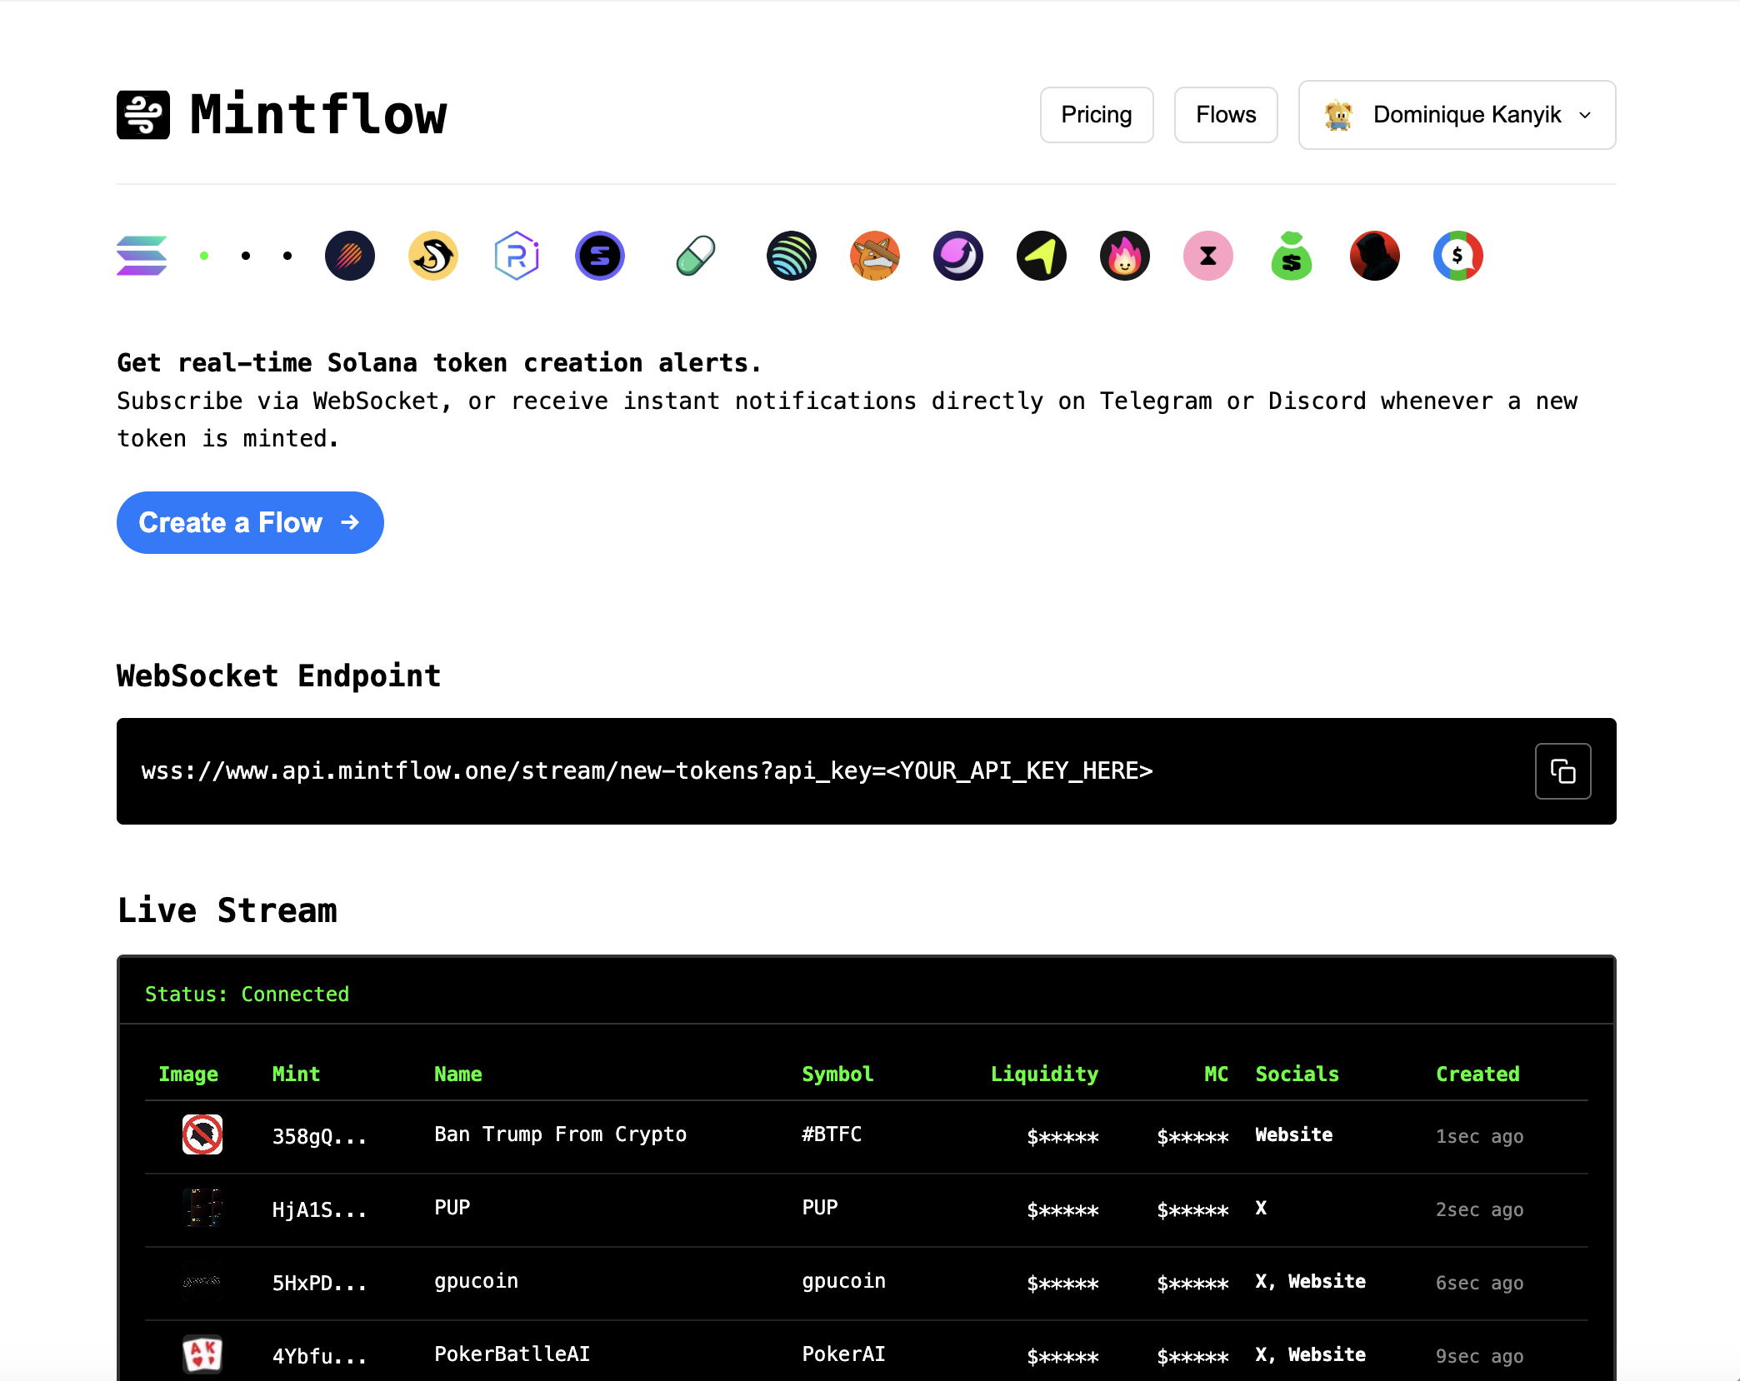Click the X link on the PUP row
The width and height of the screenshot is (1740, 1381).
1261,1206
